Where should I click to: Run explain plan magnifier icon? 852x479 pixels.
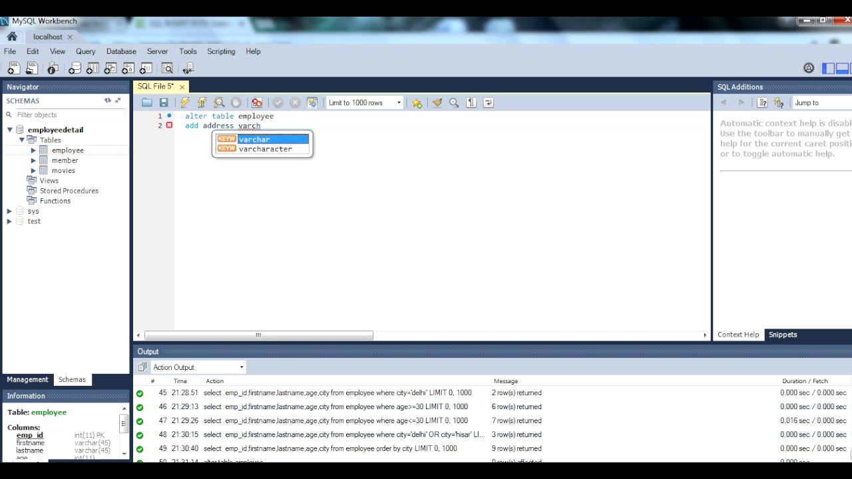pyautogui.click(x=219, y=102)
